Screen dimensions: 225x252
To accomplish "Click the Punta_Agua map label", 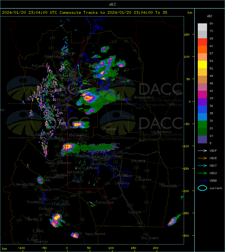I will 104,202.
